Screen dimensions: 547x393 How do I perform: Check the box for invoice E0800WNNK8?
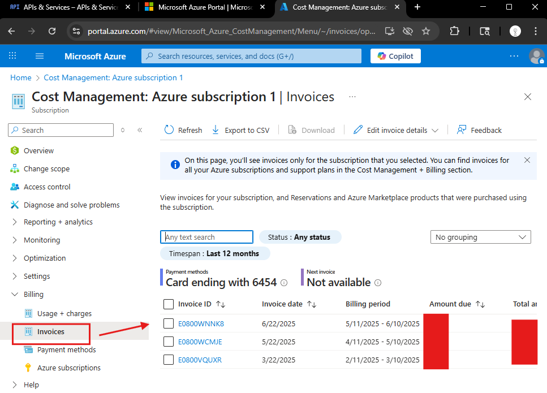tap(169, 323)
